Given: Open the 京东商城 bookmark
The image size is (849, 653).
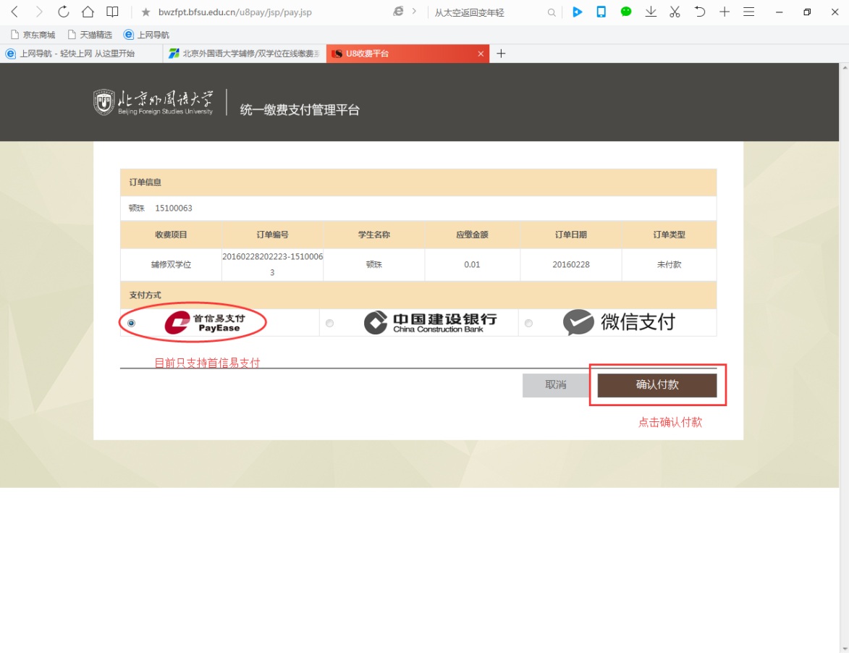Looking at the screenshot, I should click(33, 35).
